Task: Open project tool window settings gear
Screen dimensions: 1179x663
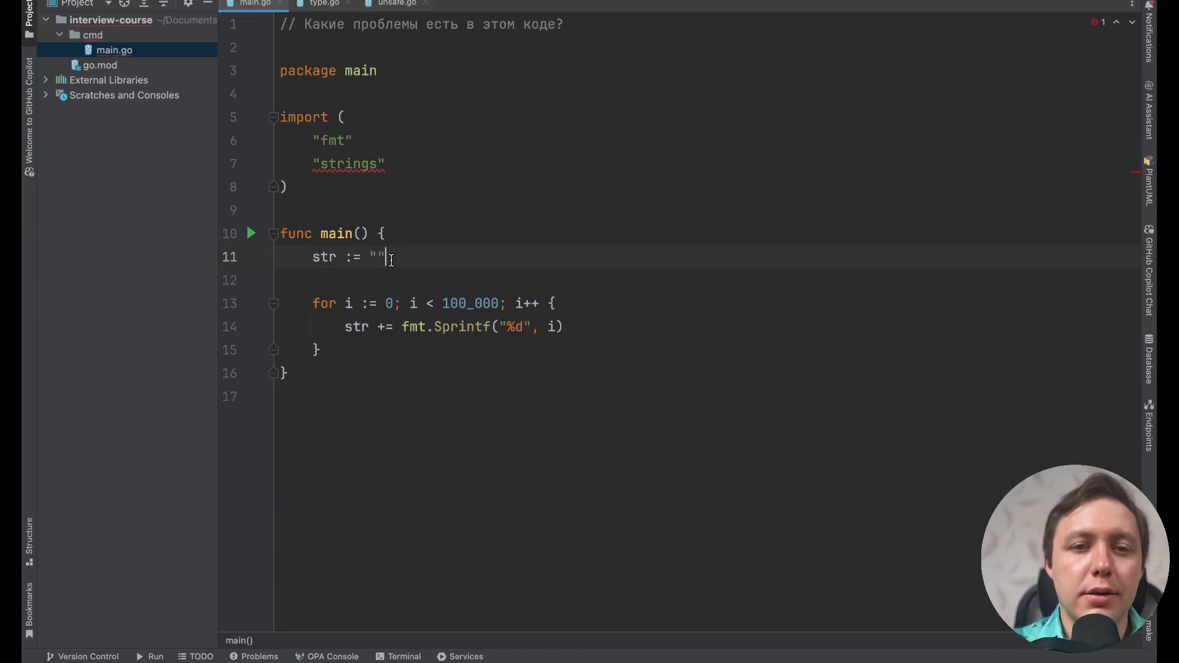Action: point(188,3)
